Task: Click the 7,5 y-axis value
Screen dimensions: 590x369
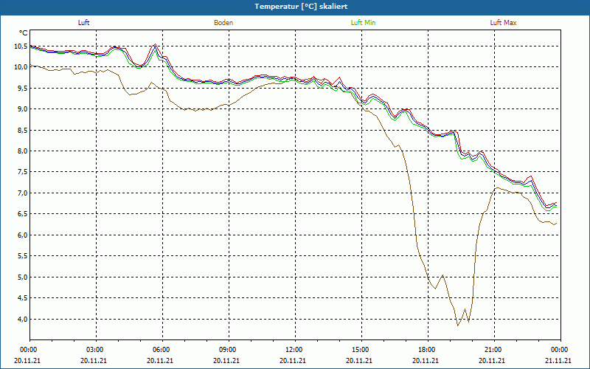Action: [x=22, y=172]
